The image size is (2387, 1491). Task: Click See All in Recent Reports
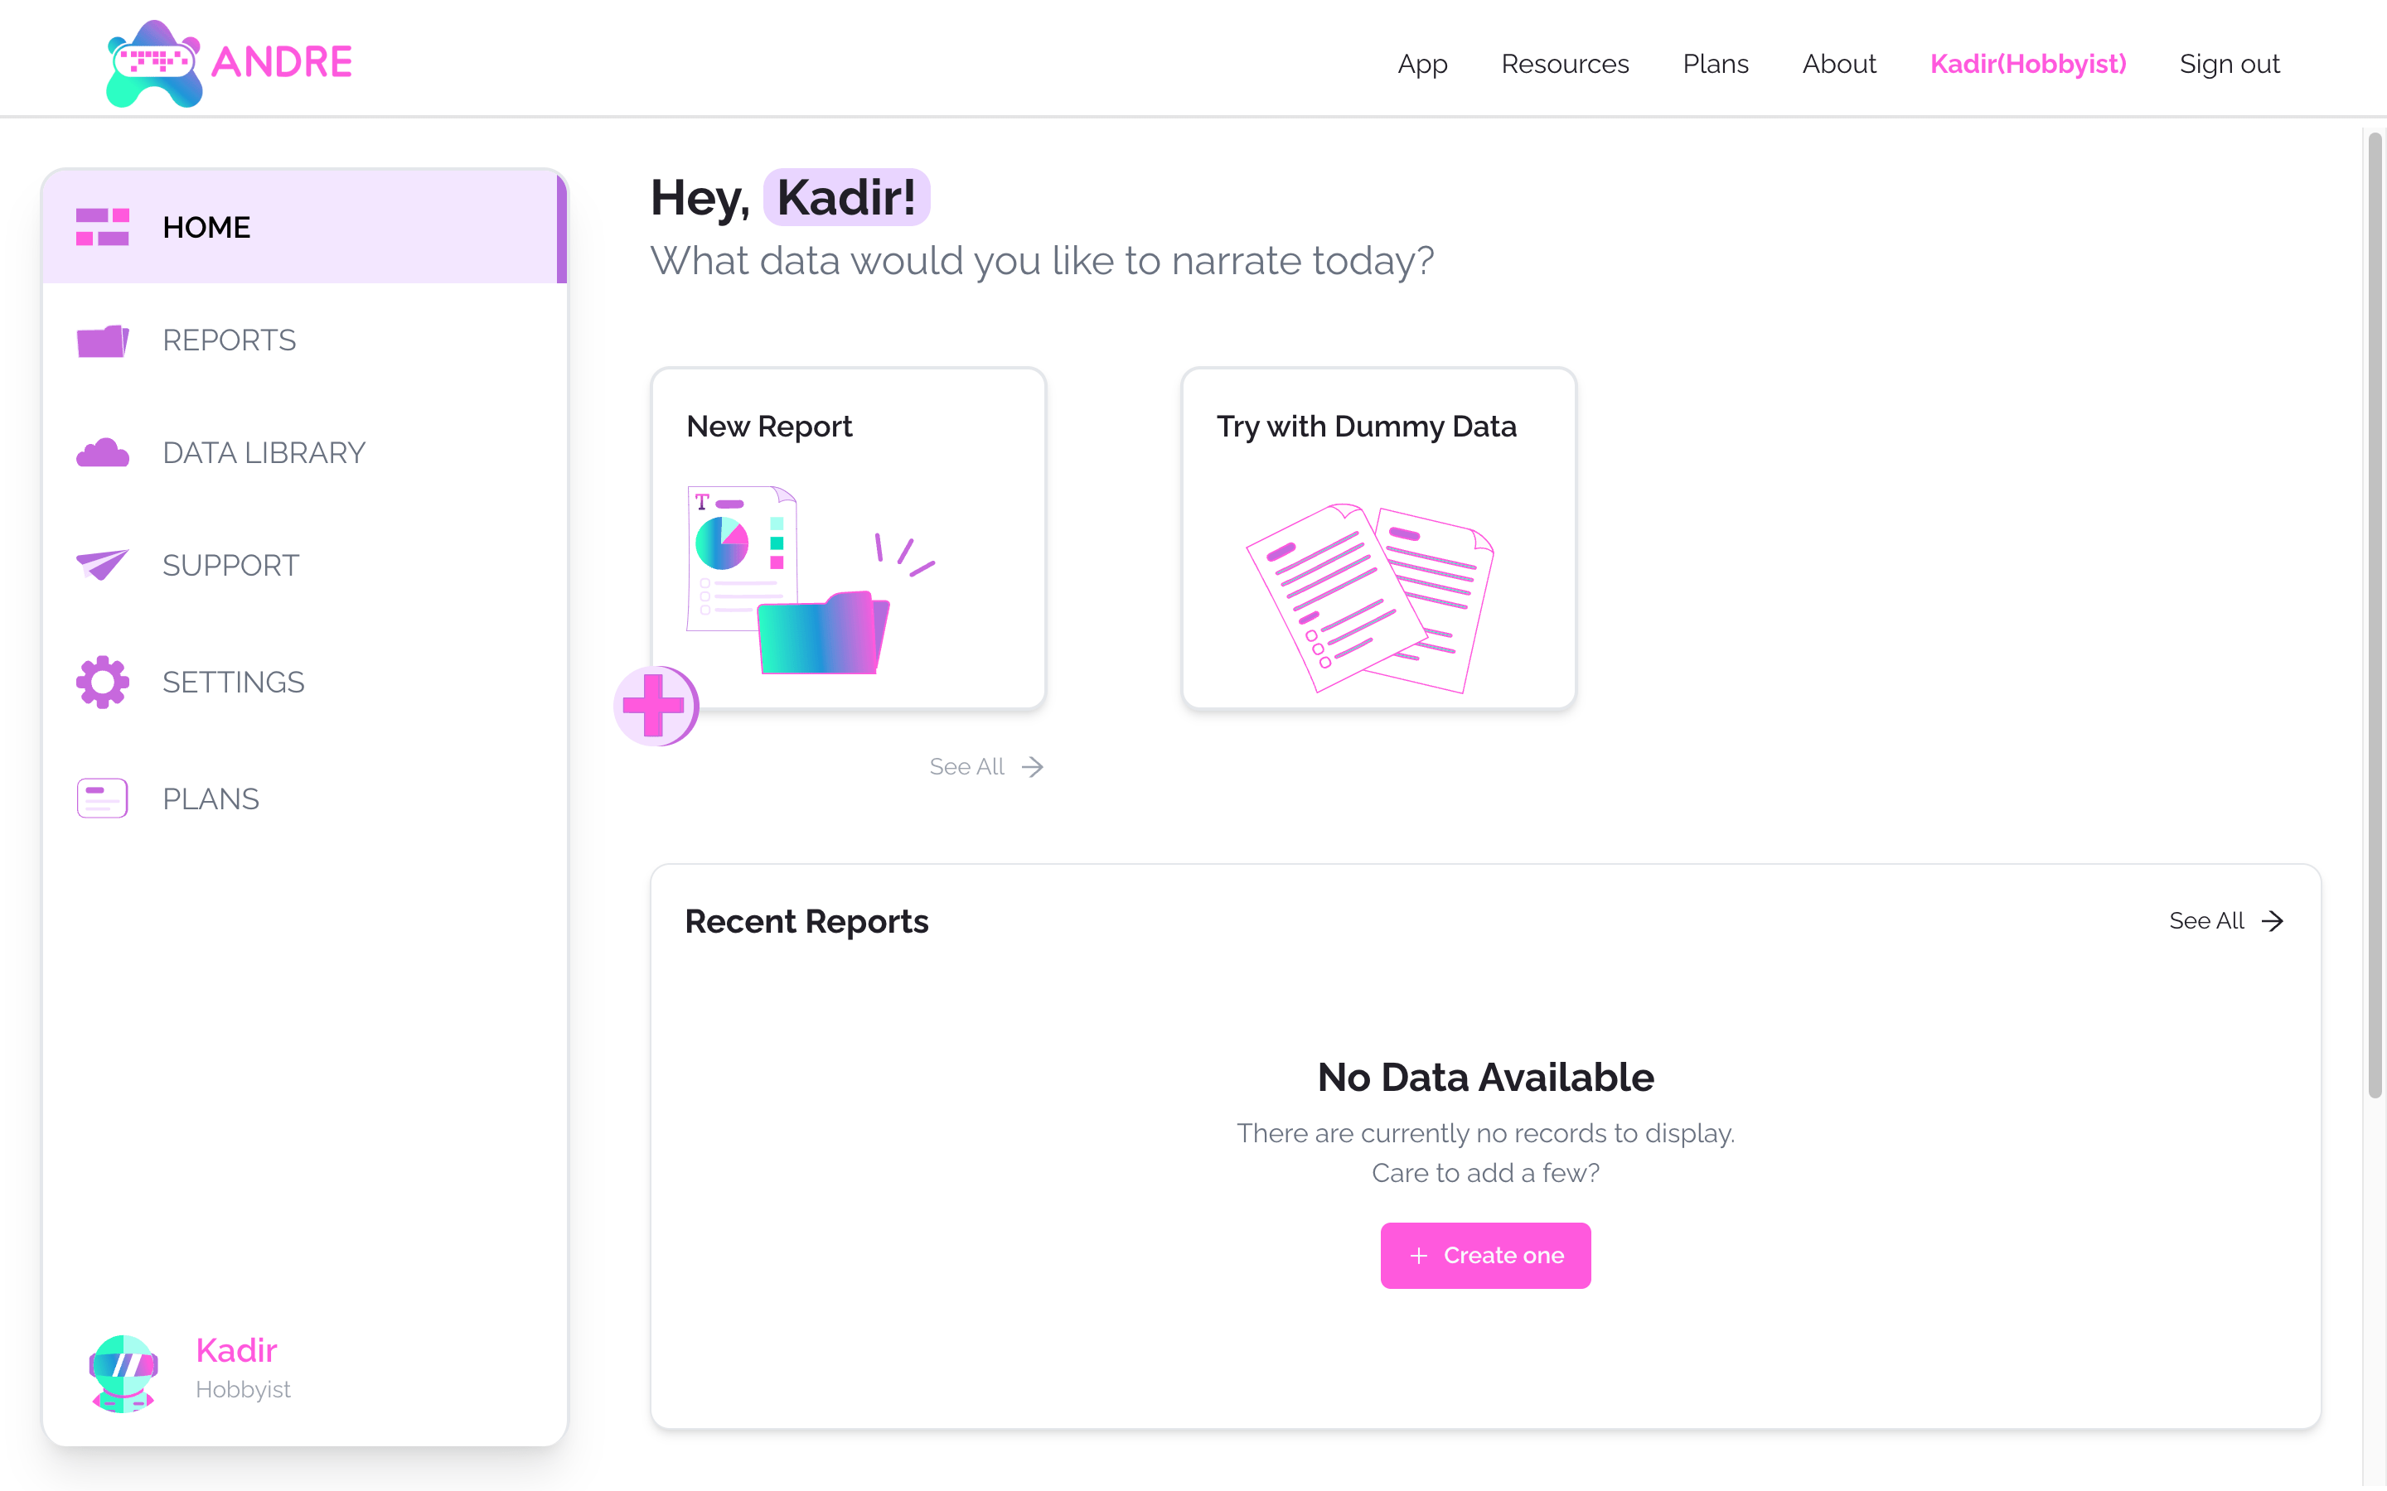click(2225, 920)
